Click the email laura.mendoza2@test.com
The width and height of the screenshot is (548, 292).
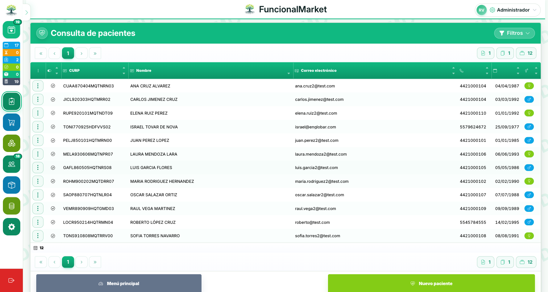click(x=321, y=154)
